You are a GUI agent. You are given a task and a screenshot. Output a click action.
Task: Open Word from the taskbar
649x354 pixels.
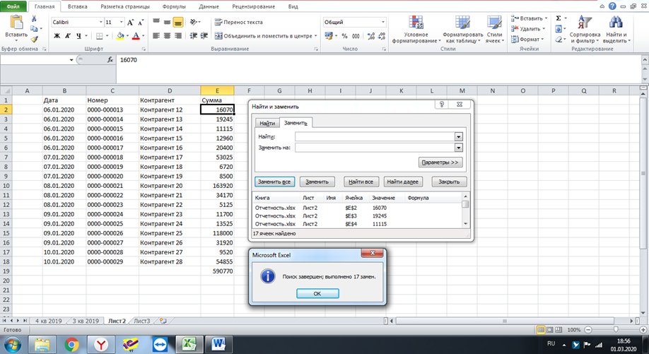coord(218,344)
